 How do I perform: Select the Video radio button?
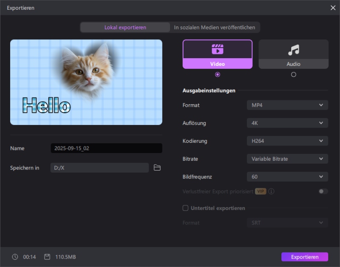(x=218, y=74)
